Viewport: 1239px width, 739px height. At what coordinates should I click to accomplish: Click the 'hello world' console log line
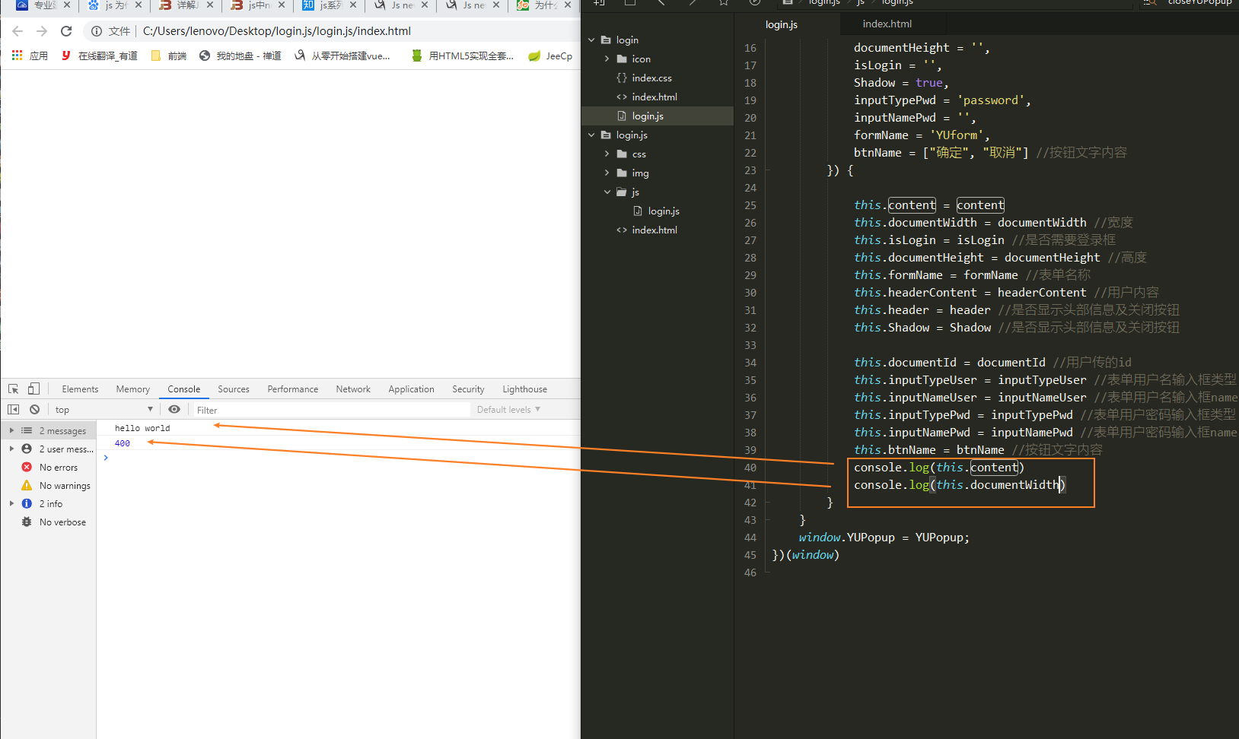pos(142,428)
